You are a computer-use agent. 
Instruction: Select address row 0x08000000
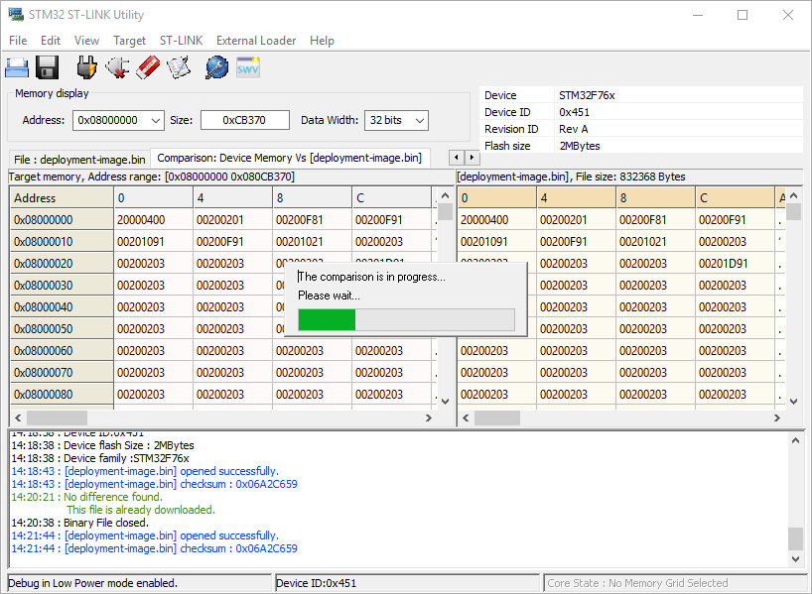click(x=62, y=220)
